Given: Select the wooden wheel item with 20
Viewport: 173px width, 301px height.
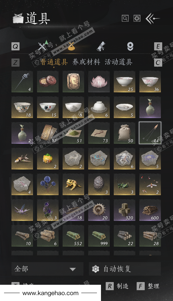Looking at the screenshot, I should coord(99,210).
